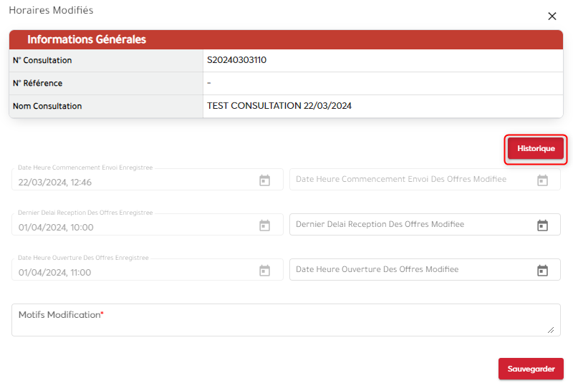Open calendar for Date Heure Commencement Envoi Enregistree
The height and width of the screenshot is (388, 573).
pyautogui.click(x=264, y=180)
